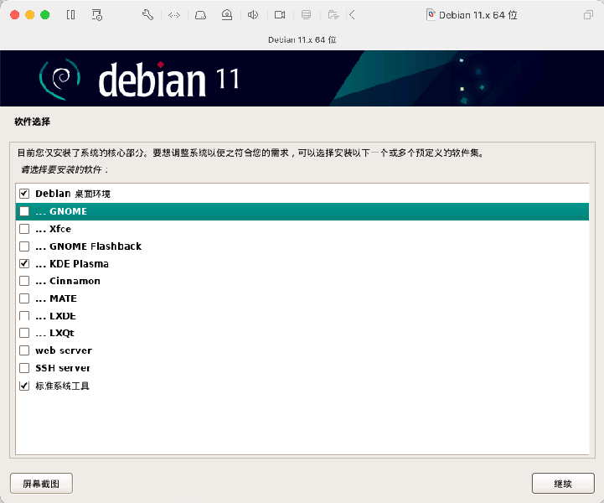
Task: Open the wrench settings icon
Action: click(147, 15)
